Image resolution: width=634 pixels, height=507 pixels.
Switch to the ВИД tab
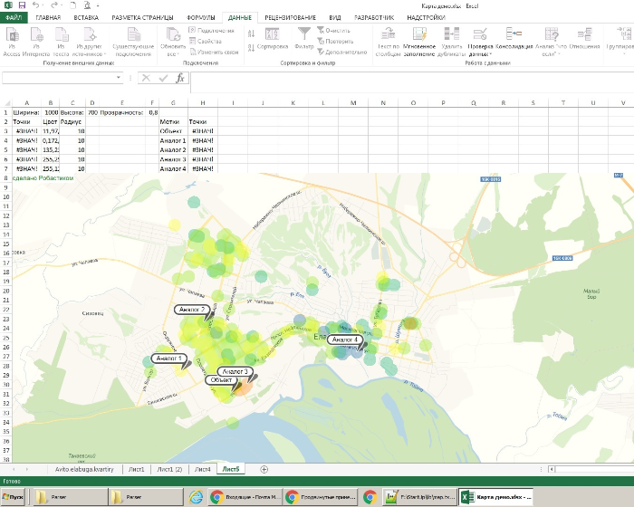(335, 17)
